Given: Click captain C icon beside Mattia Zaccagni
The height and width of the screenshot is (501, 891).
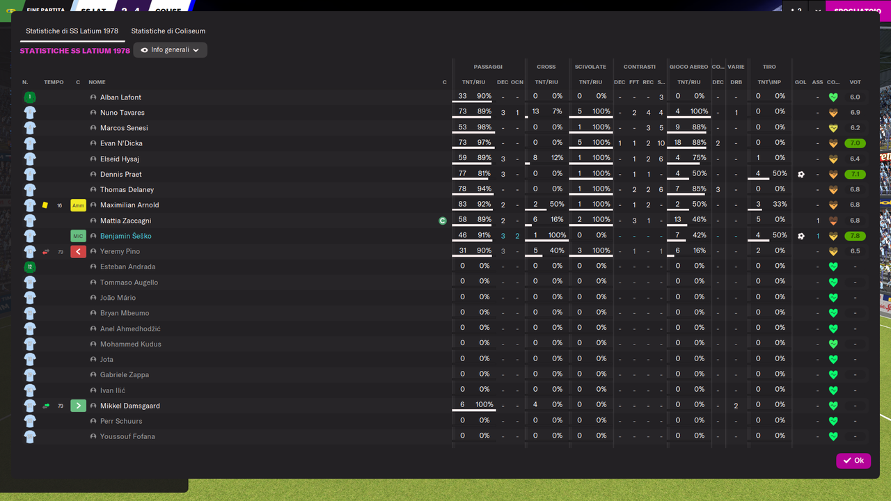Looking at the screenshot, I should [443, 221].
